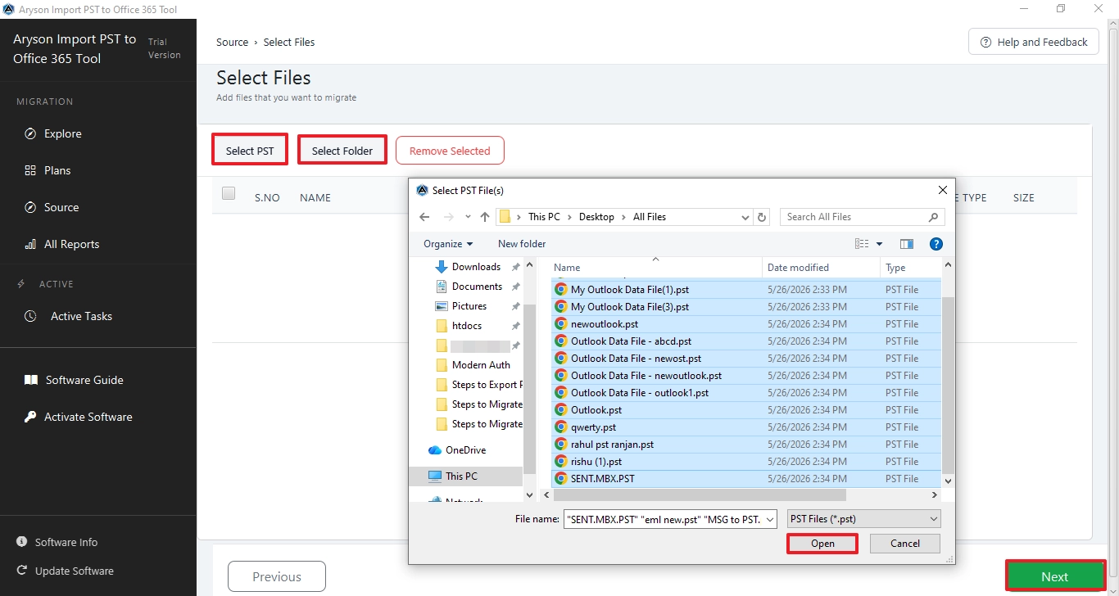Click the Up folder arrow in dialog
This screenshot has width=1119, height=596.
point(485,217)
